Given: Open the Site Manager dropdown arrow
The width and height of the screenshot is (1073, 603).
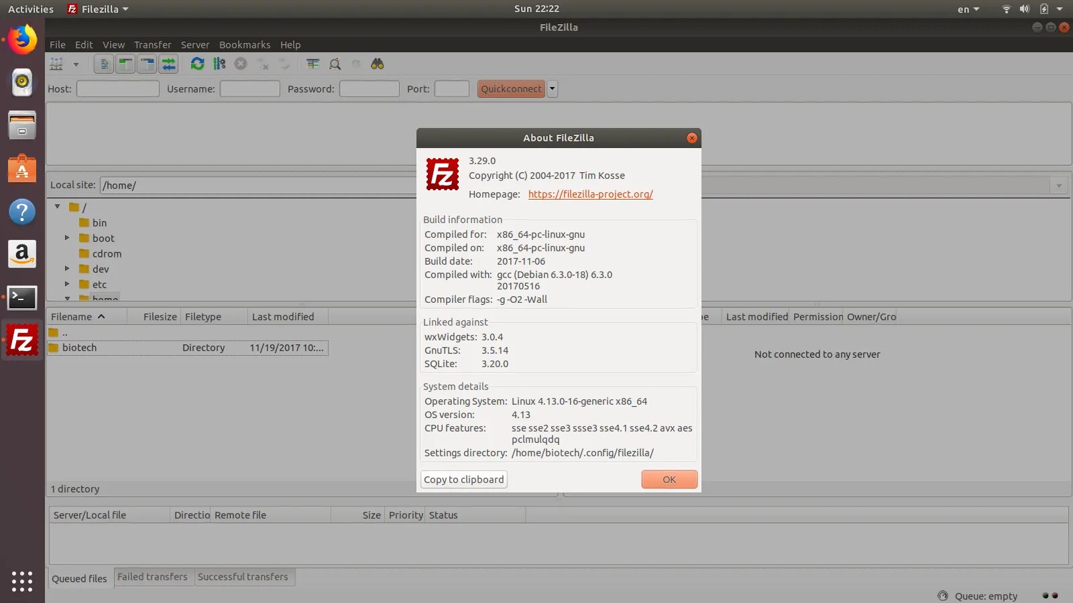Looking at the screenshot, I should [76, 64].
